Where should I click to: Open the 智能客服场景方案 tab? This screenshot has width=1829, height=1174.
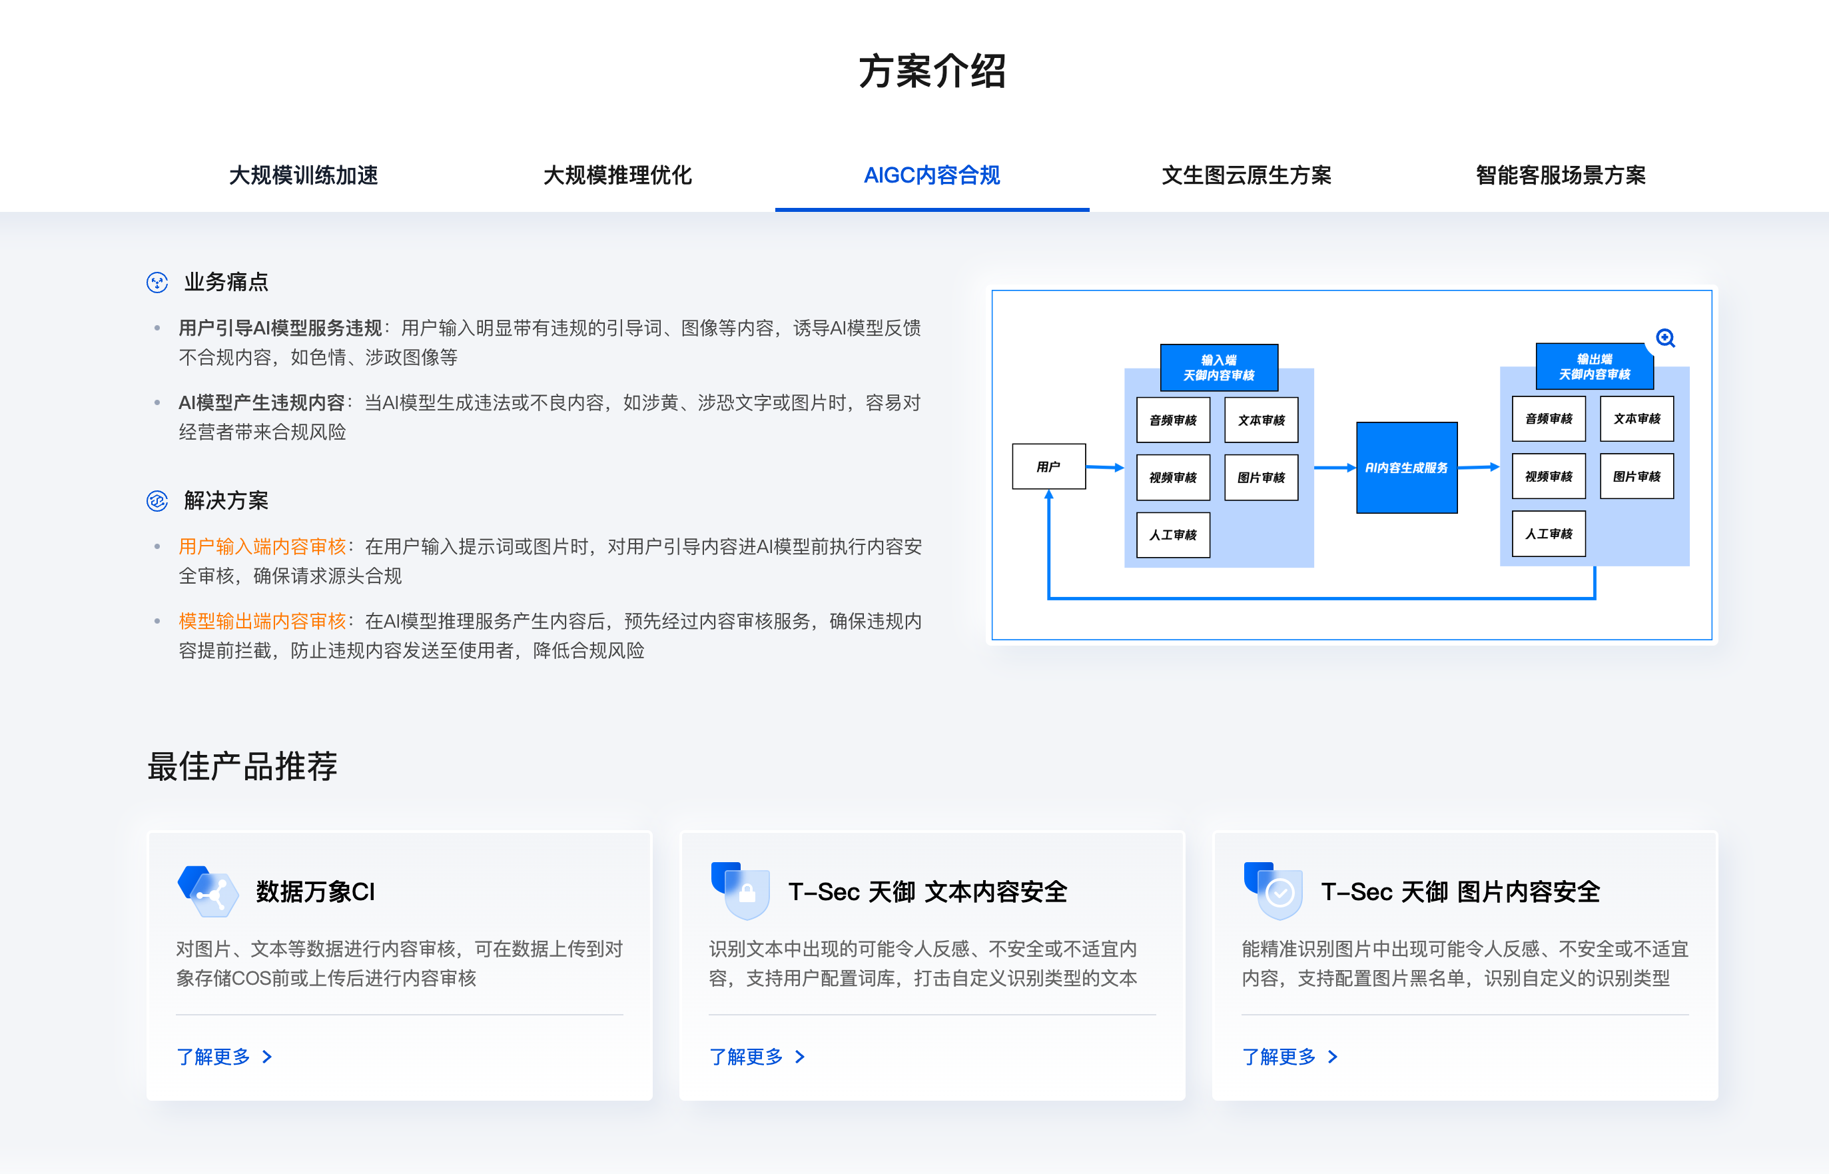[x=1560, y=175]
